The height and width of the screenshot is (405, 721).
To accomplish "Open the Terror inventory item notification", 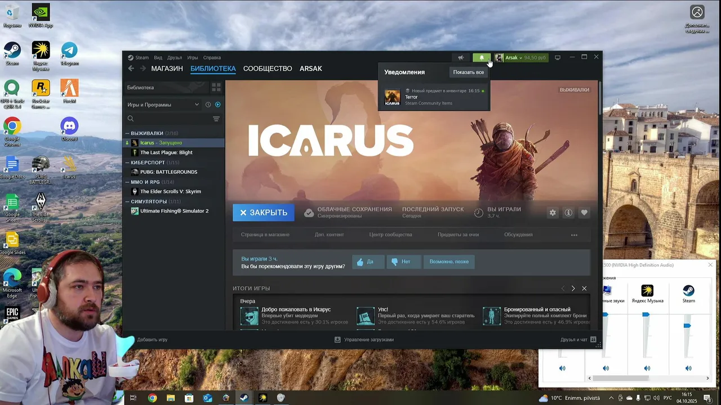I will tap(434, 97).
